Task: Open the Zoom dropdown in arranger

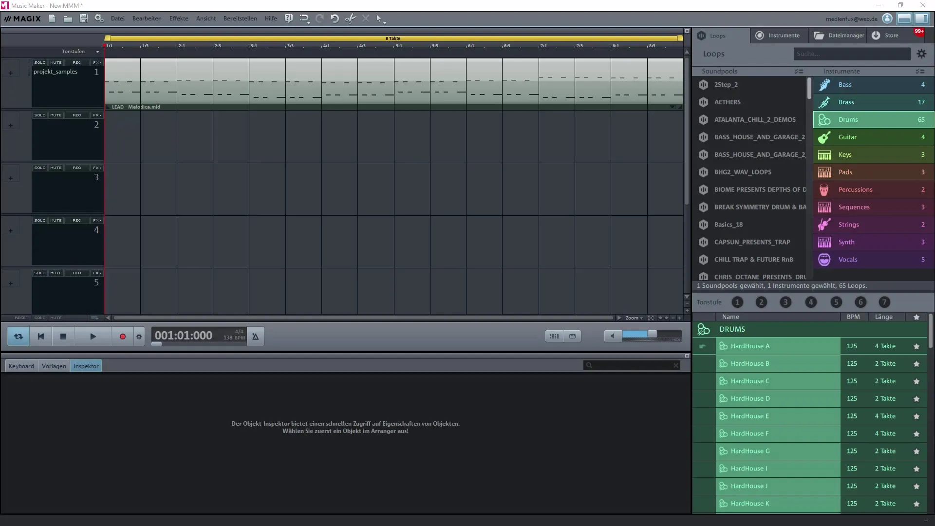Action: 634,318
